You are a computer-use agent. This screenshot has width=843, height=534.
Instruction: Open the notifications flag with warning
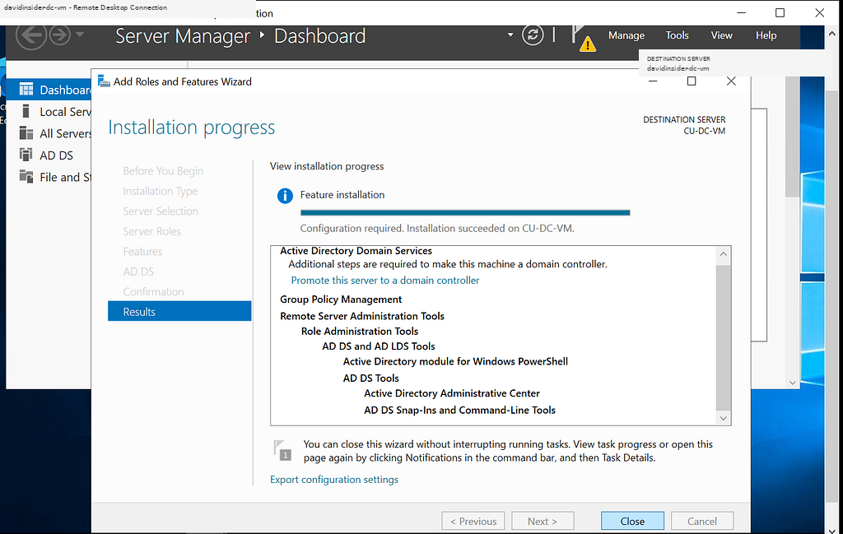[x=583, y=38]
